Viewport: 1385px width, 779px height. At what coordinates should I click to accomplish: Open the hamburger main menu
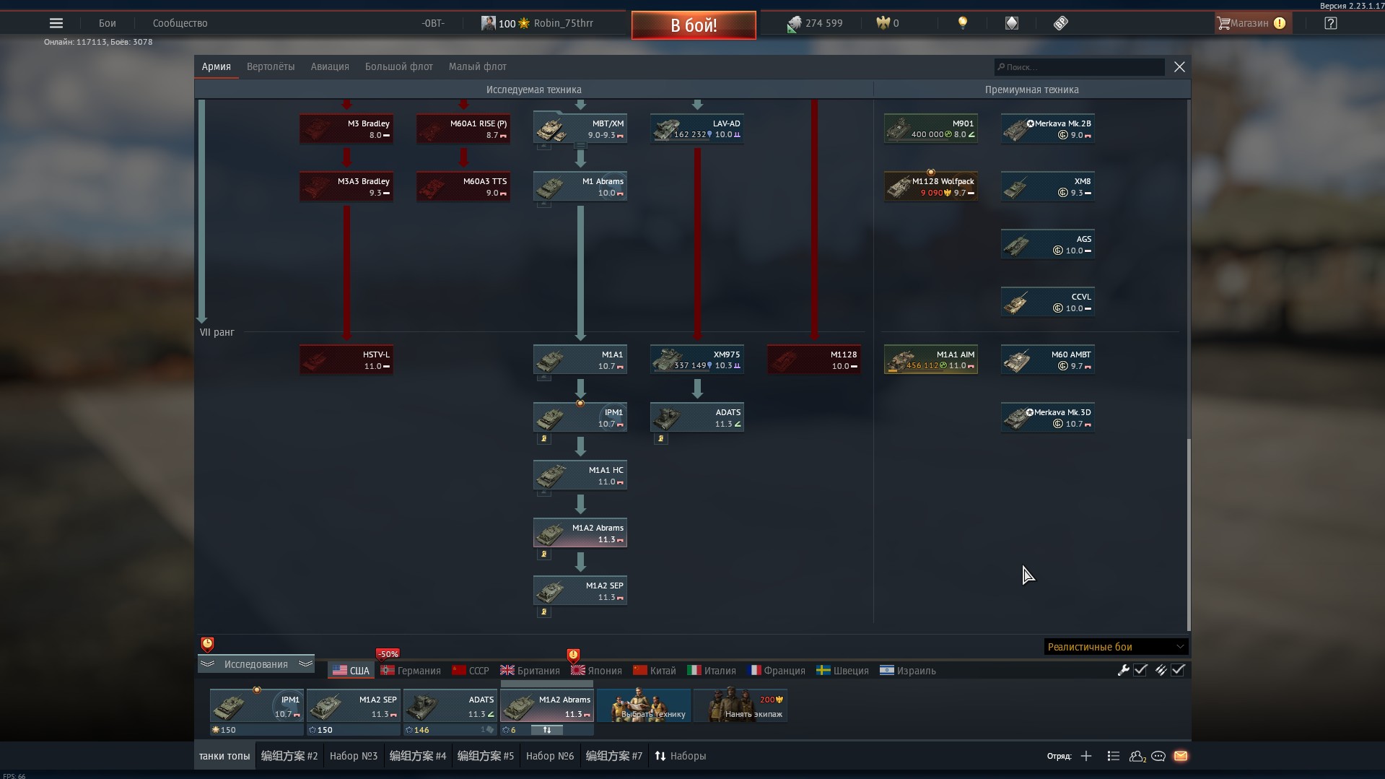click(x=56, y=23)
